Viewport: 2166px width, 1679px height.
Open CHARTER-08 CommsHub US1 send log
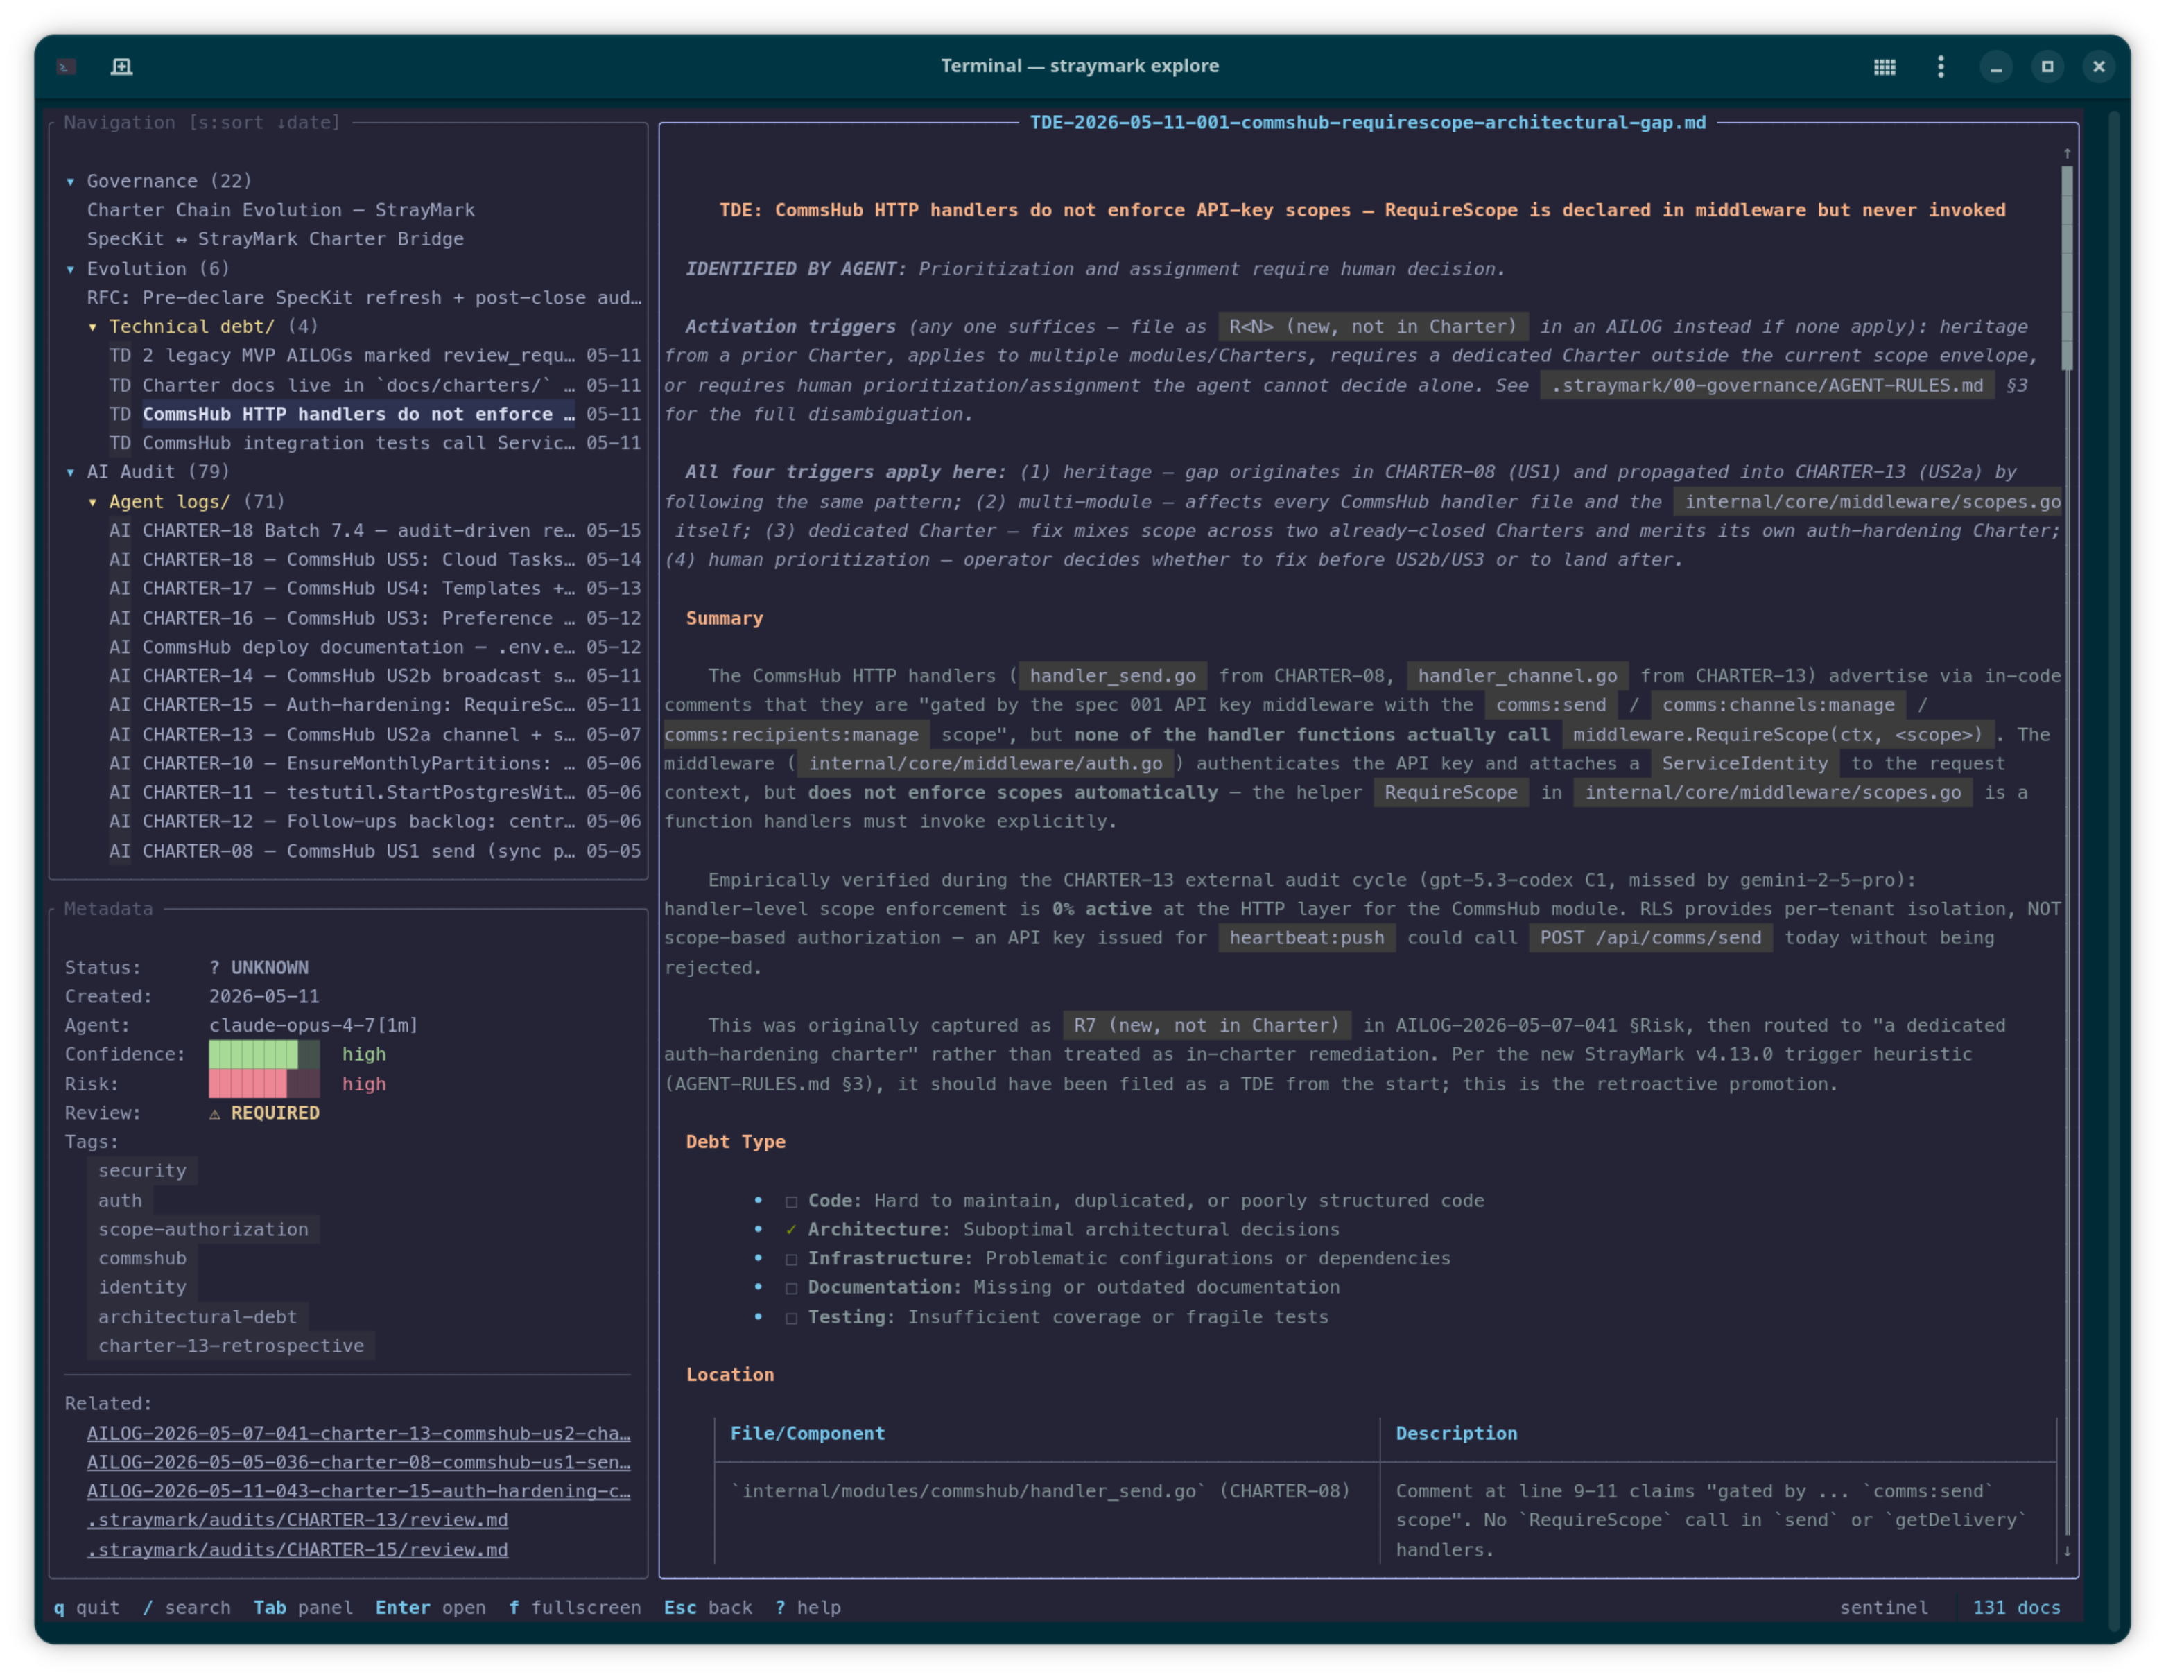tap(375, 851)
